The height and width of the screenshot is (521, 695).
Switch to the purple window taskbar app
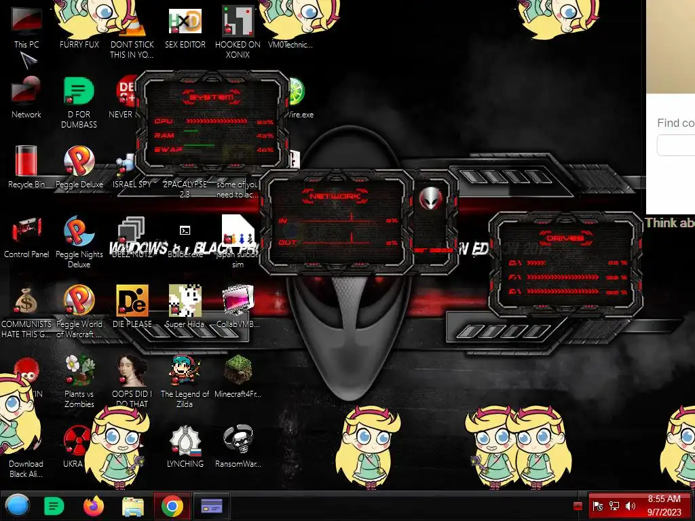tap(212, 505)
